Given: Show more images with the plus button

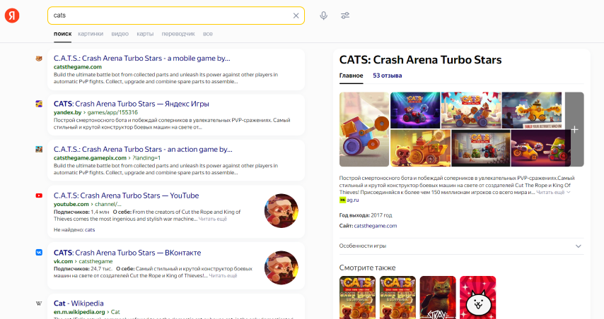Looking at the screenshot, I should click(574, 130).
